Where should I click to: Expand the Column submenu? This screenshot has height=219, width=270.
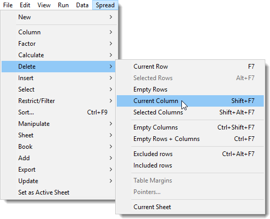coord(59,32)
